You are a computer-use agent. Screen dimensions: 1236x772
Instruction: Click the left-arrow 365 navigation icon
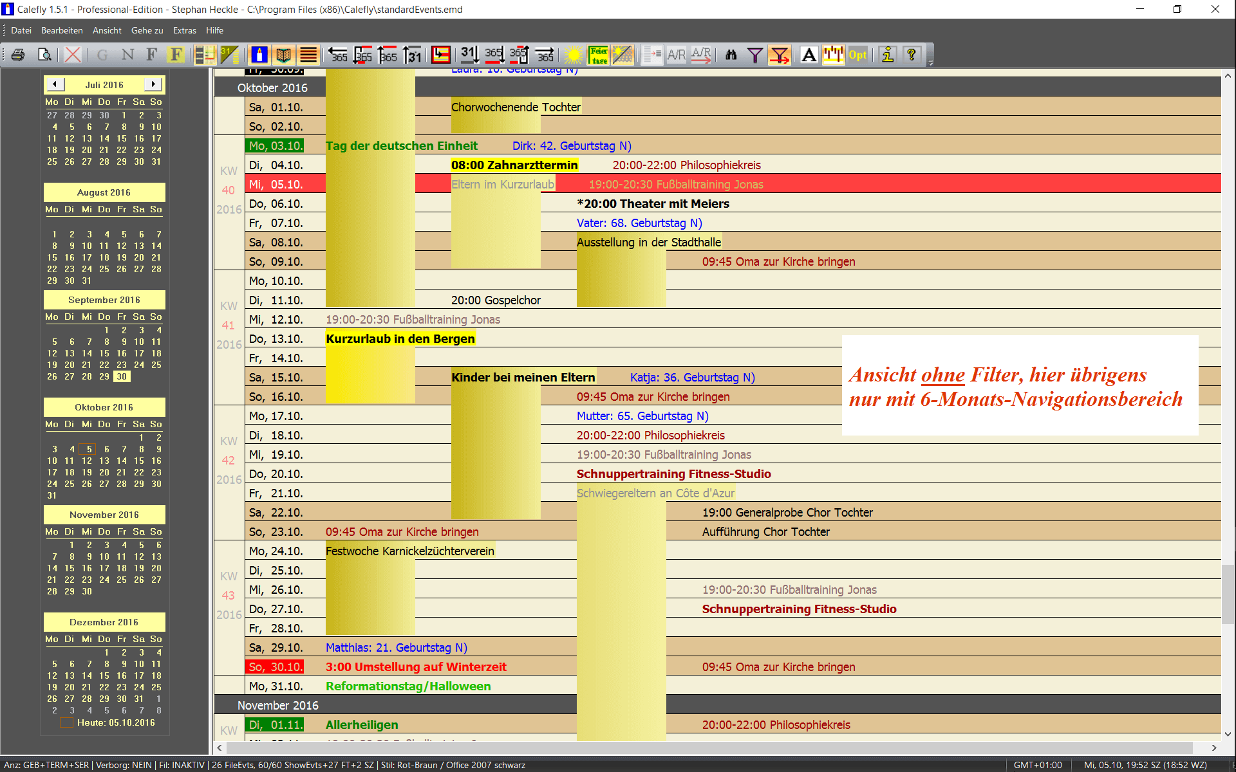click(x=337, y=55)
